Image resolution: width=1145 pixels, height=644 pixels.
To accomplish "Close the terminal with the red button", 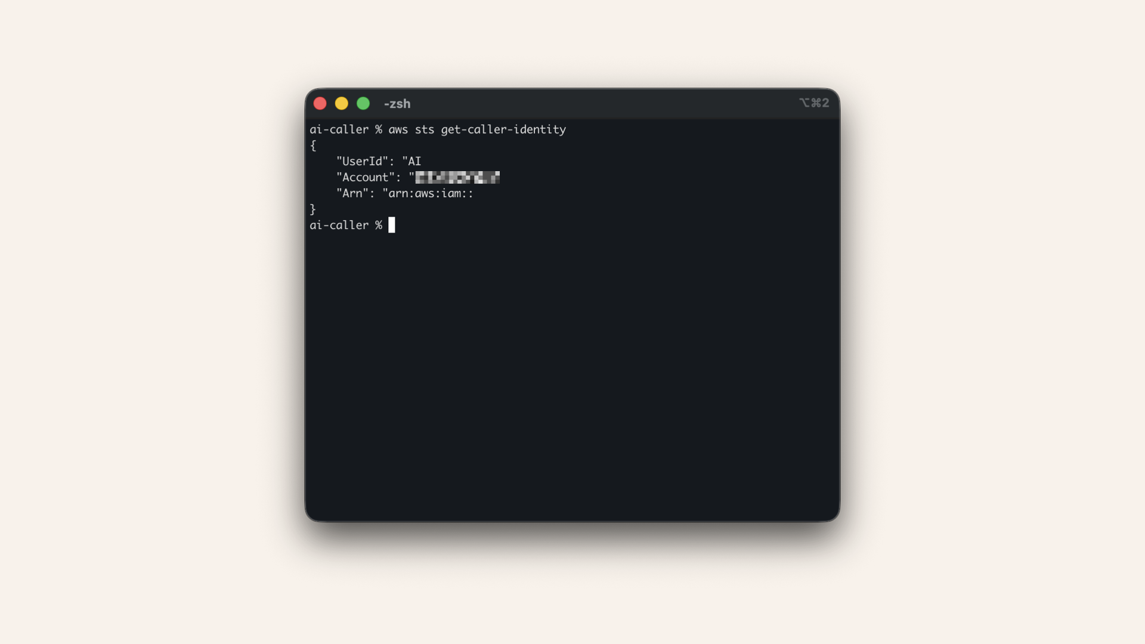I will (x=320, y=104).
